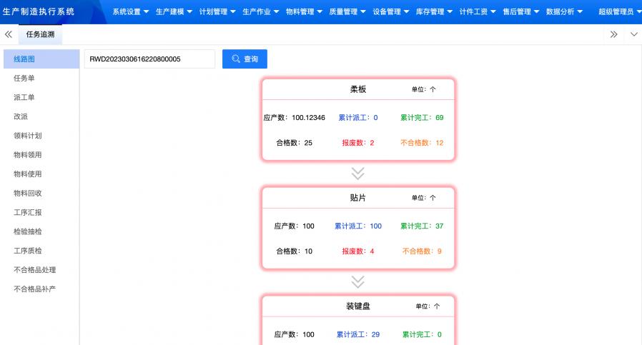This screenshot has height=345, width=642.
Task: Select 不合格品处理 in the sidebar
Action: 34,270
